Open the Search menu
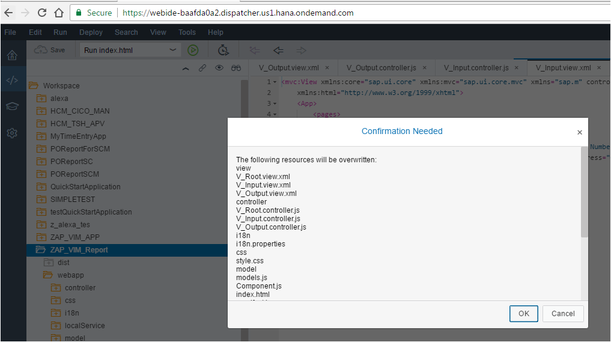 126,32
